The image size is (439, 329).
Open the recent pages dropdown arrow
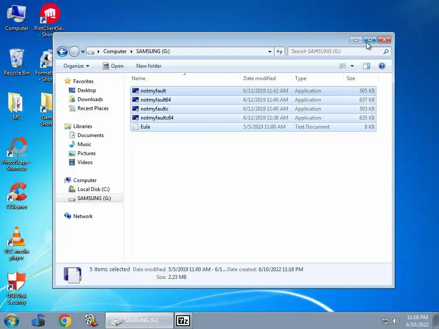coord(83,52)
